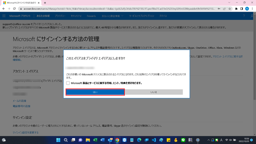Expand the 支払いと課金情報 dropdown
This screenshot has height=144, width=256.
click(x=113, y=16)
